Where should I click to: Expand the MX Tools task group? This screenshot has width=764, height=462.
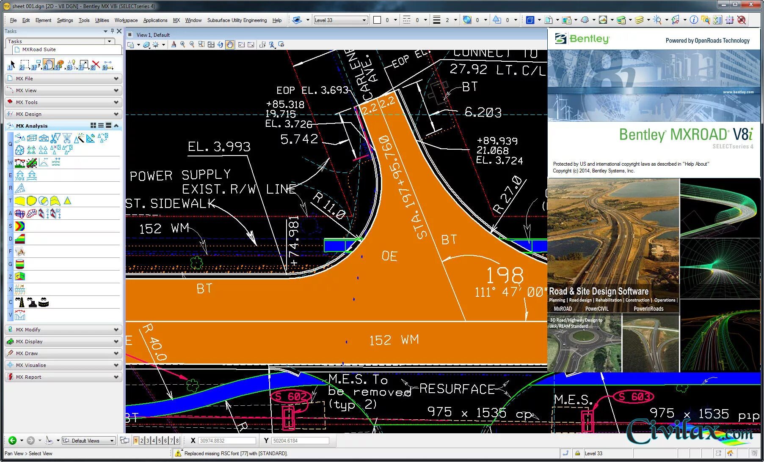point(63,102)
